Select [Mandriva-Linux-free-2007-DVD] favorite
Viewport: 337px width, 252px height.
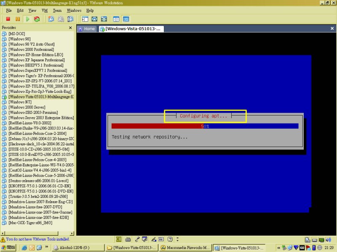(35, 207)
